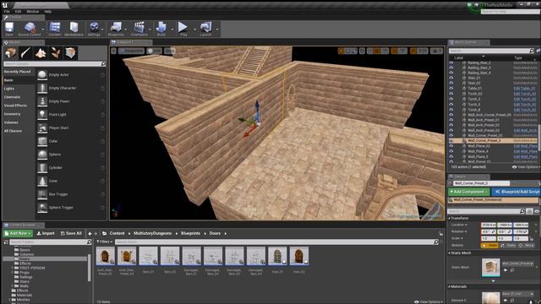Viewport: 541px width, 304px height.
Task: Open the Help menu
Action: point(47,11)
